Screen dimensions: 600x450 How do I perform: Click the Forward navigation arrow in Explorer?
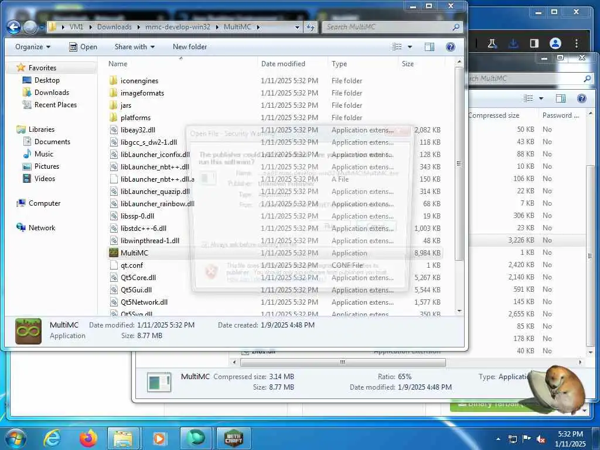[30, 27]
